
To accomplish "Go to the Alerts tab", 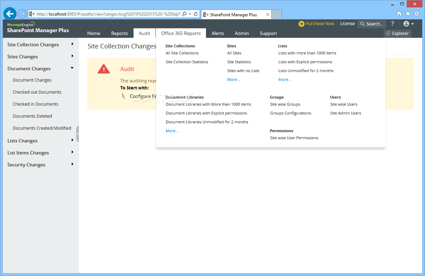I will pyautogui.click(x=218, y=33).
